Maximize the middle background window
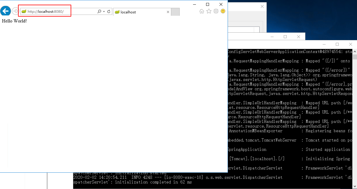 (x=285, y=37)
